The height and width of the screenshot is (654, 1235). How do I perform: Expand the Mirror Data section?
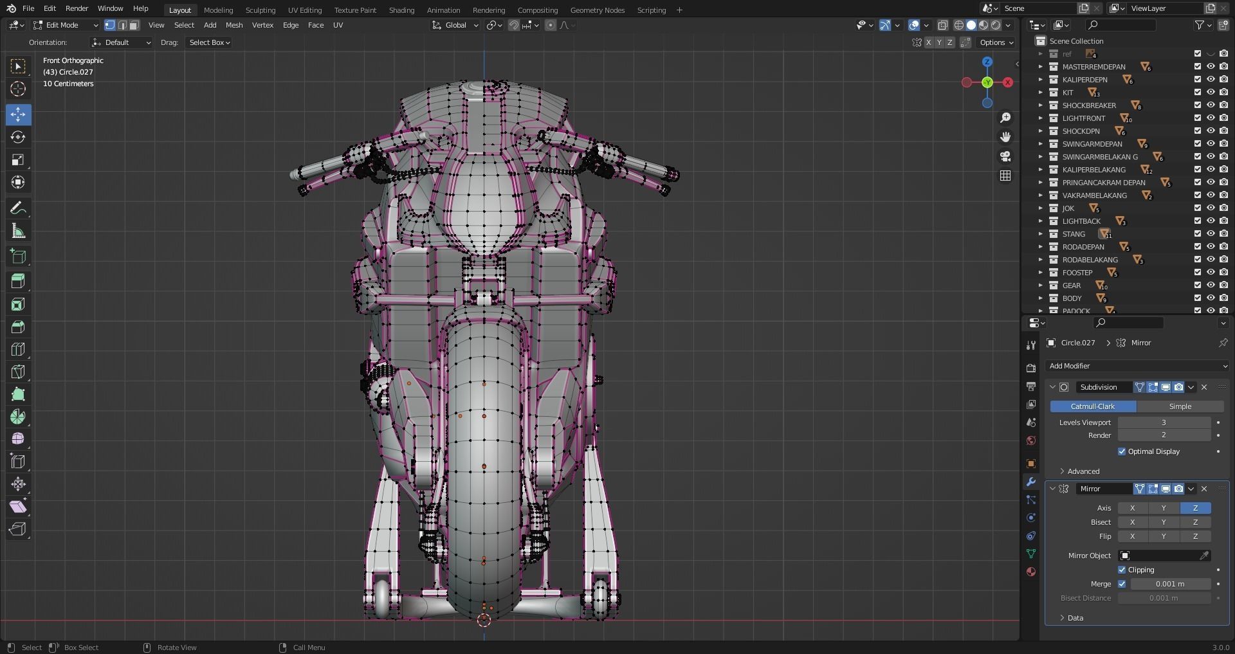pos(1074,618)
